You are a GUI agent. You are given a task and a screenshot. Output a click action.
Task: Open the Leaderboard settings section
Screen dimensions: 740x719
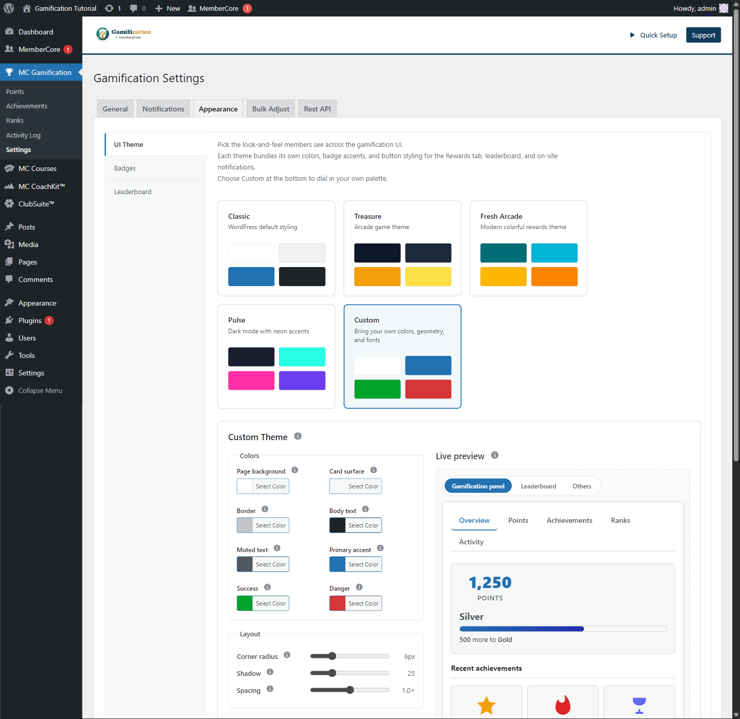[156, 192]
